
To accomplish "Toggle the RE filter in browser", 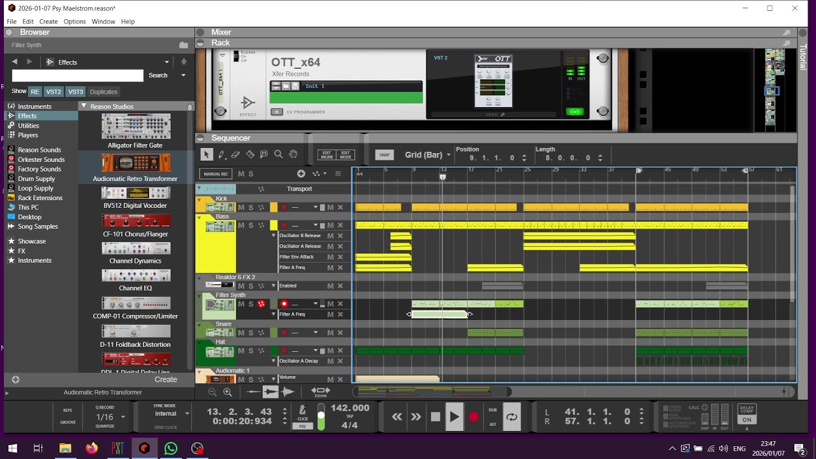I will pos(35,92).
